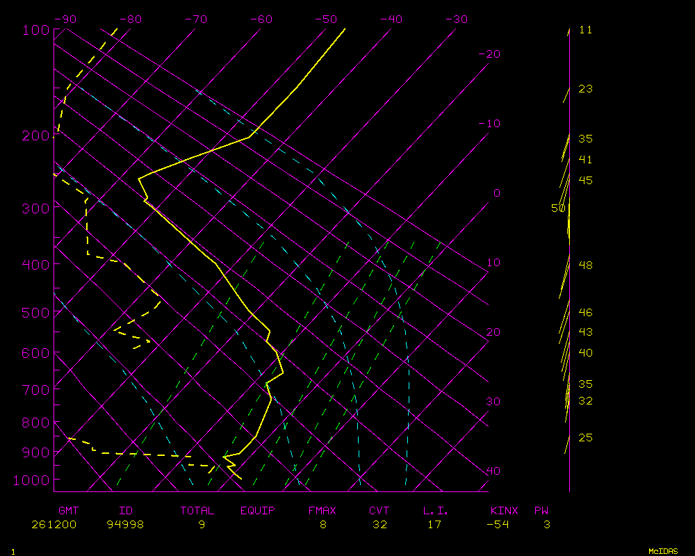Click the 500 pressure level label
The image size is (695, 556).
[x=36, y=313]
